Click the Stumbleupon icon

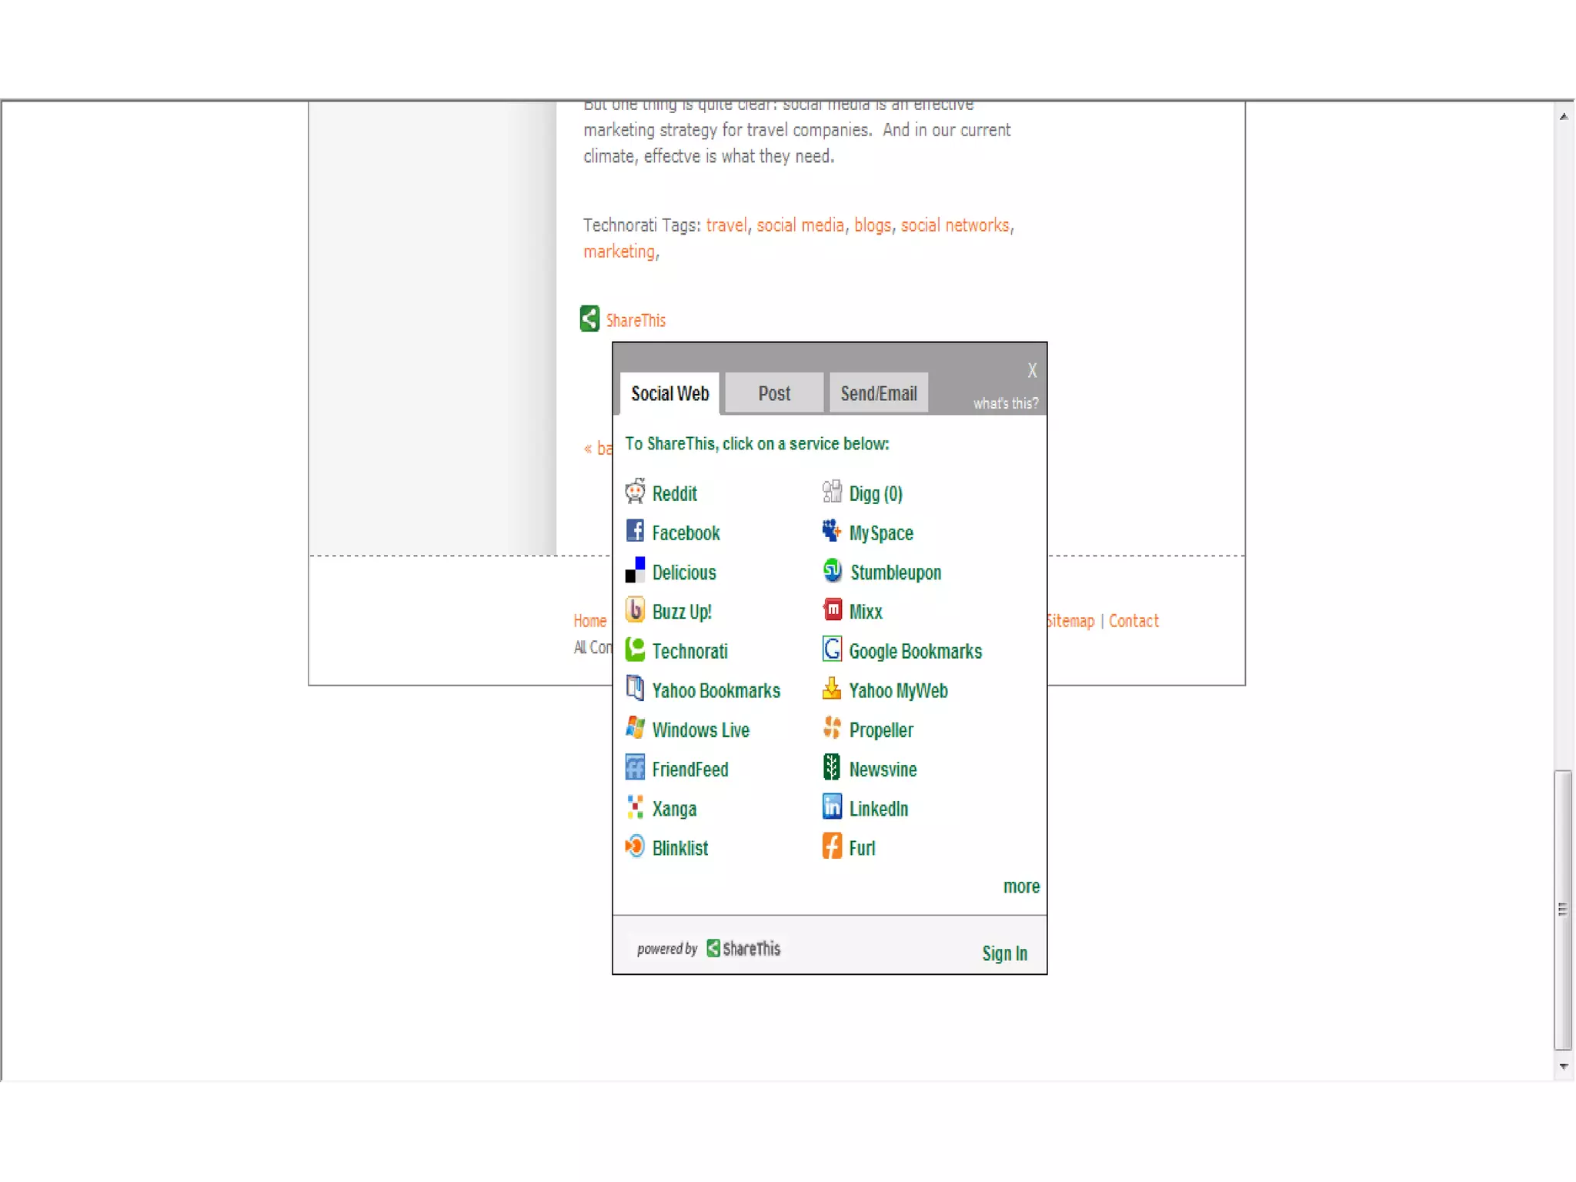pos(832,570)
